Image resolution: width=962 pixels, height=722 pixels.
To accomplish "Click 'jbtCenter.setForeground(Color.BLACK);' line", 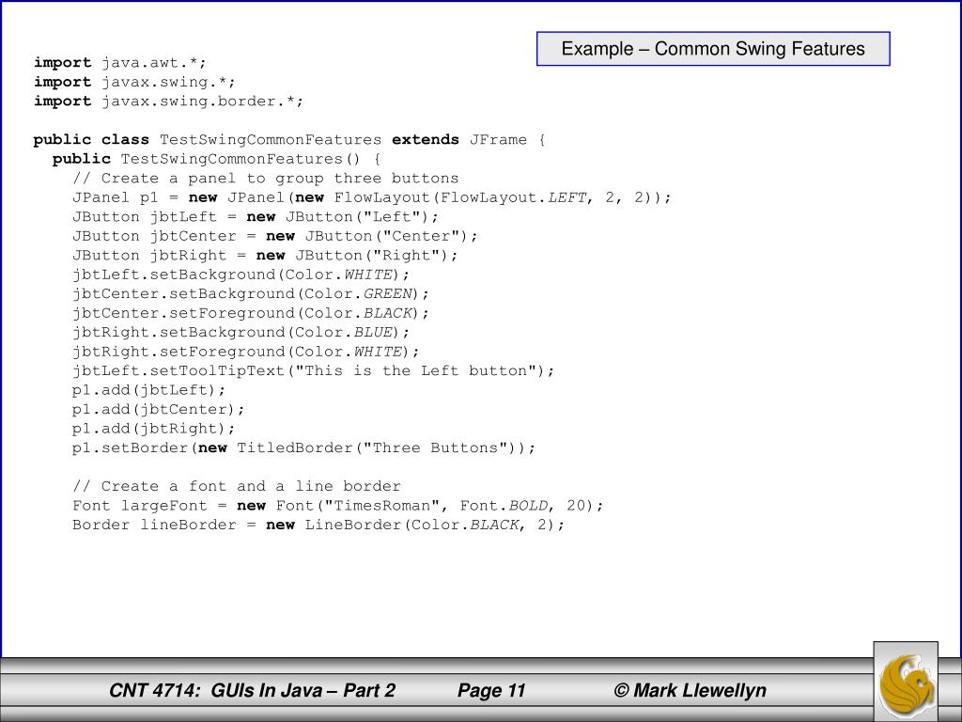I will point(251,313).
